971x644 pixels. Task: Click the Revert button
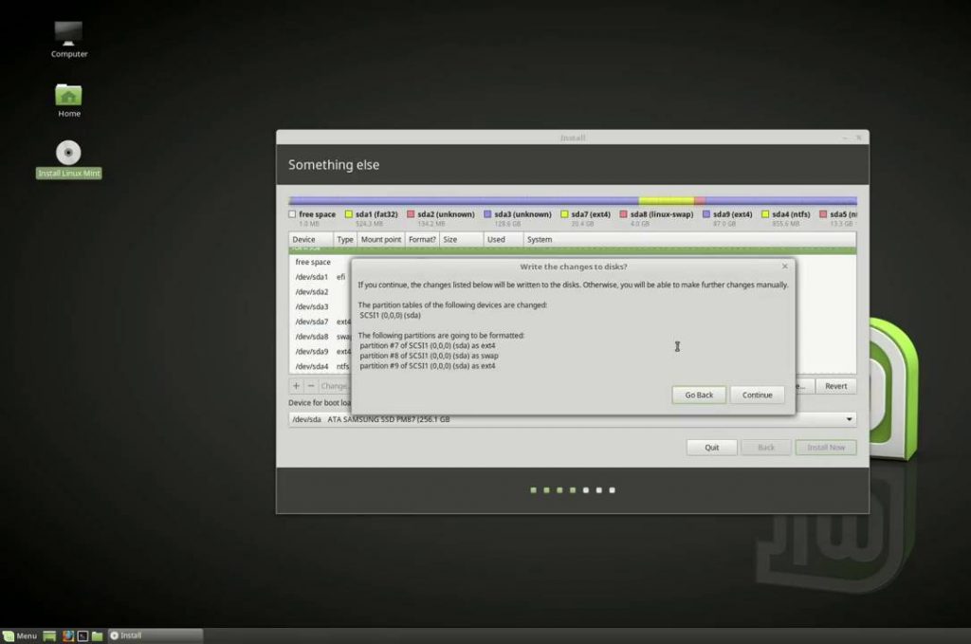click(x=835, y=386)
